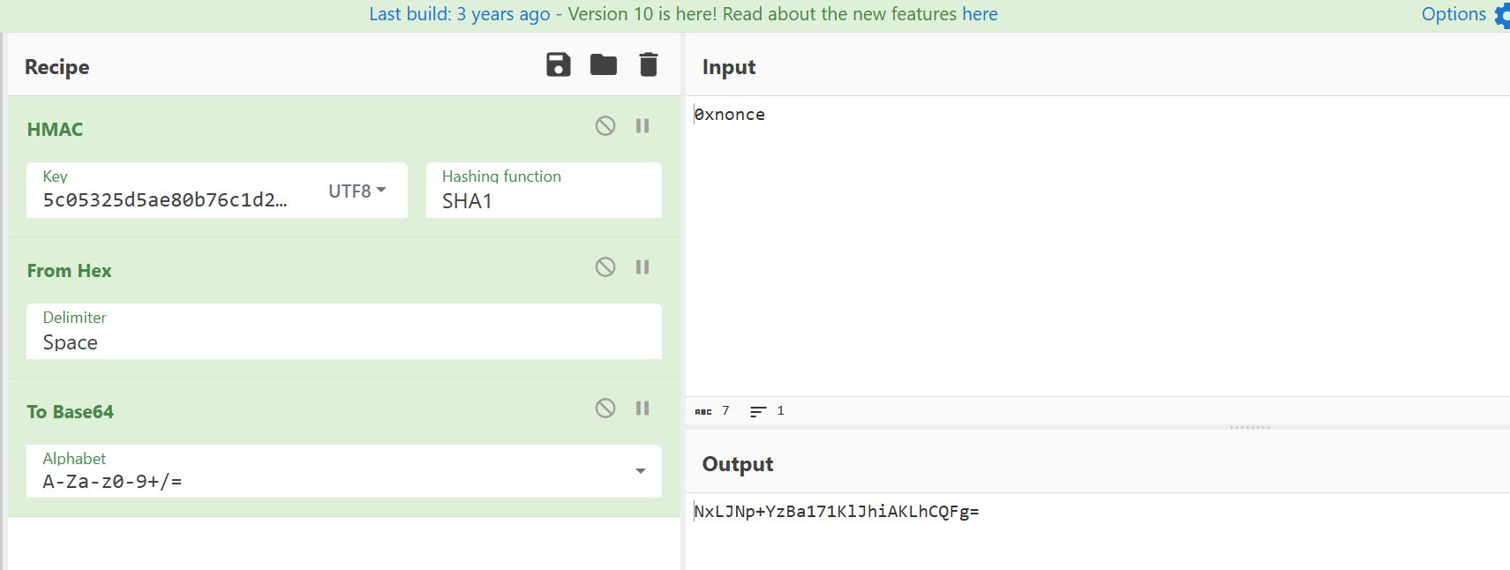
Task: Select the From Hex Delimiter field
Action: (x=343, y=341)
